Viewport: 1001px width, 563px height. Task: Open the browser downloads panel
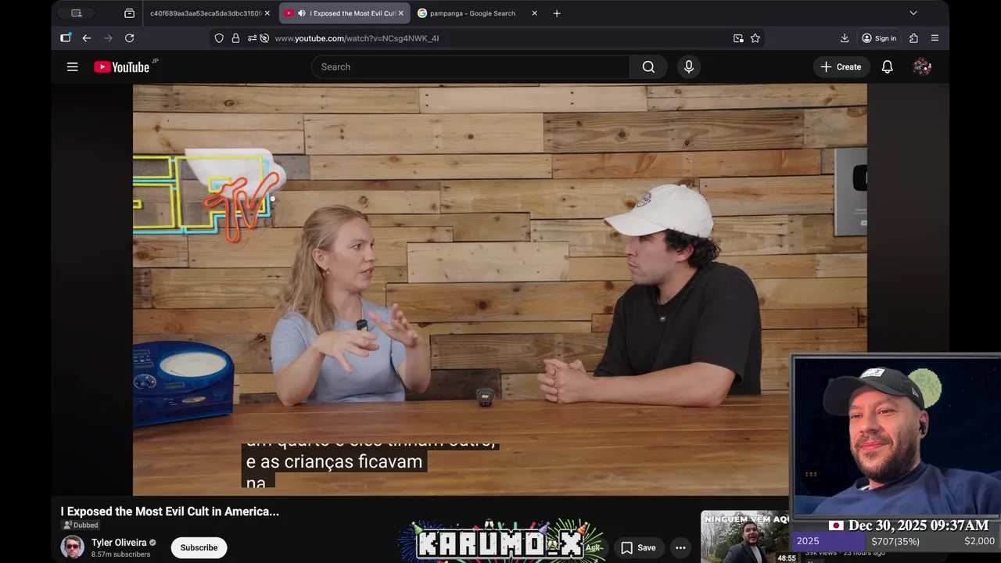pos(845,38)
